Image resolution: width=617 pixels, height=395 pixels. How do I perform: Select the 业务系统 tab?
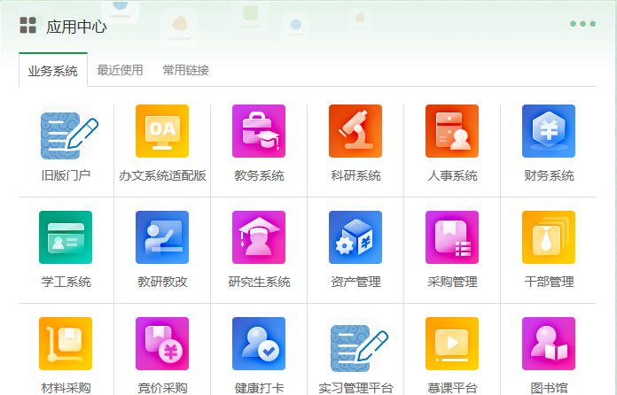[52, 70]
